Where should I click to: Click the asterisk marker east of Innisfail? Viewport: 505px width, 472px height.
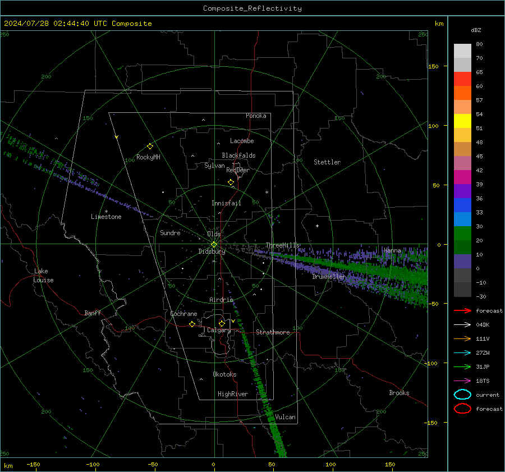click(267, 193)
